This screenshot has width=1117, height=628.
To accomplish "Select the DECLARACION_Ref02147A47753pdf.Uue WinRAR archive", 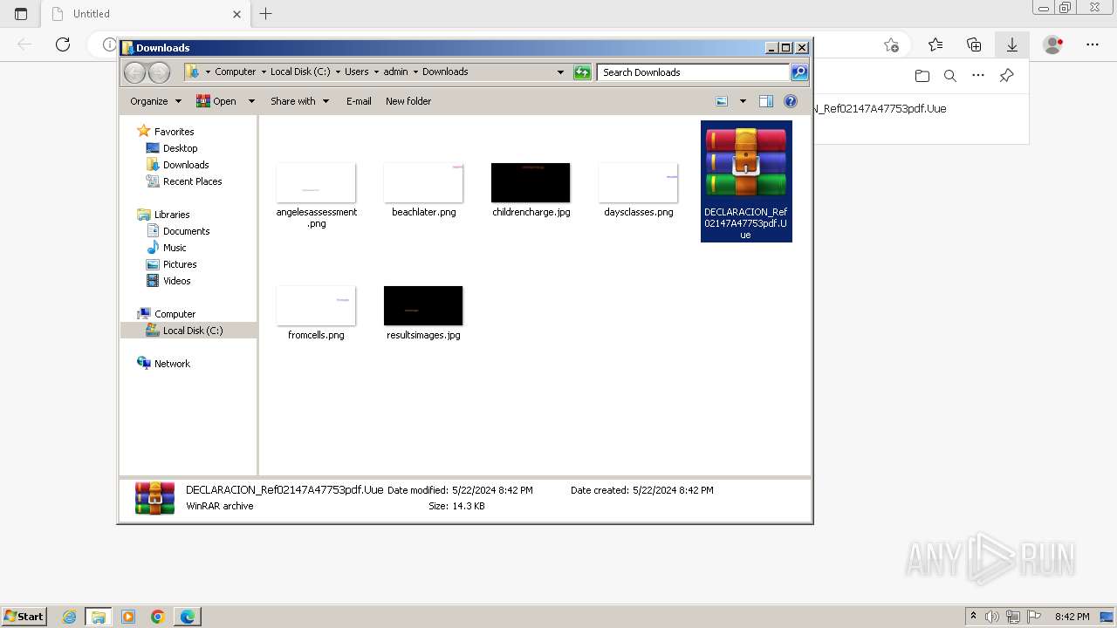I will click(x=746, y=181).
